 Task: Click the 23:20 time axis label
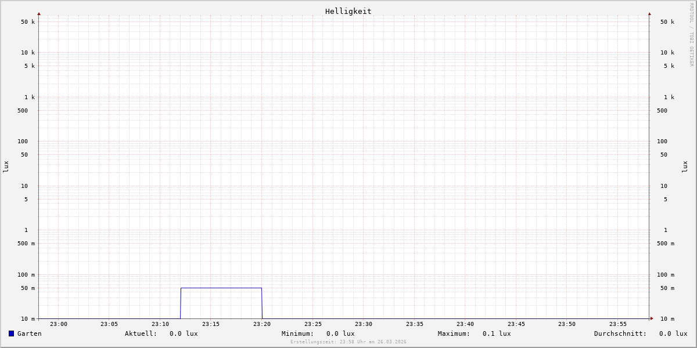pyautogui.click(x=262, y=324)
